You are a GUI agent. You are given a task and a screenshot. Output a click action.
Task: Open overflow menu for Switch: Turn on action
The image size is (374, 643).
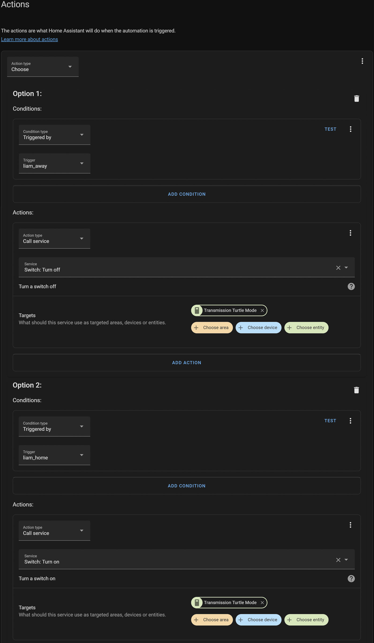pos(350,525)
